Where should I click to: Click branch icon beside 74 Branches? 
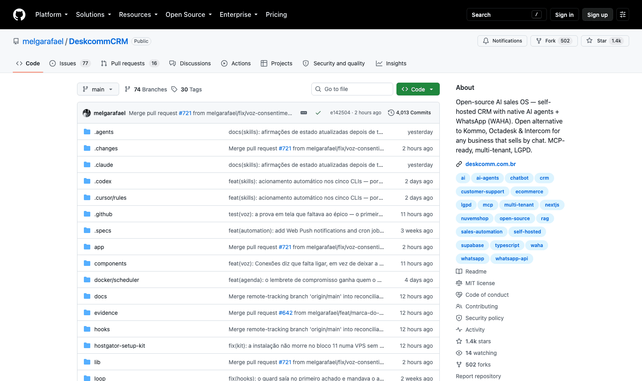click(x=128, y=89)
